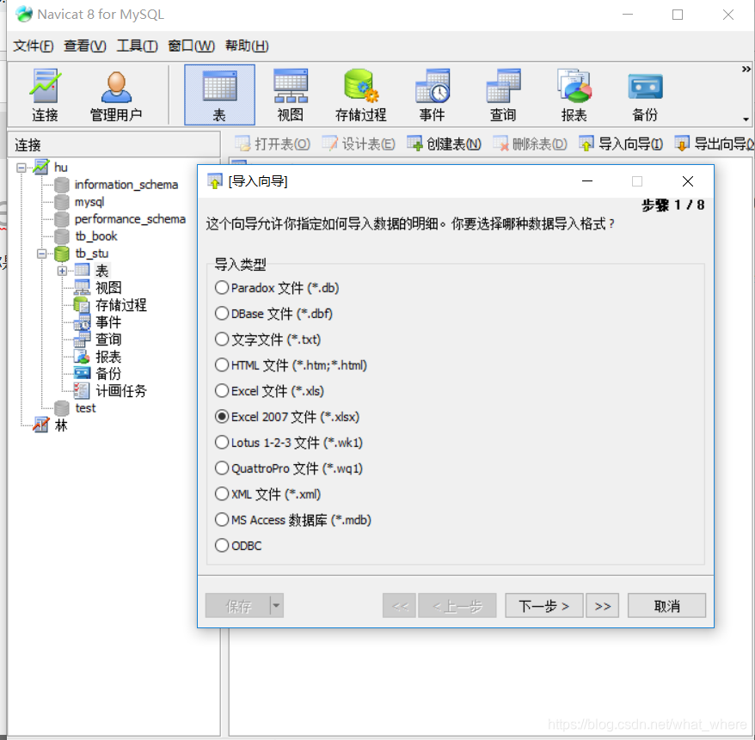
Task: Select the 查询 node in tree
Action: [108, 339]
